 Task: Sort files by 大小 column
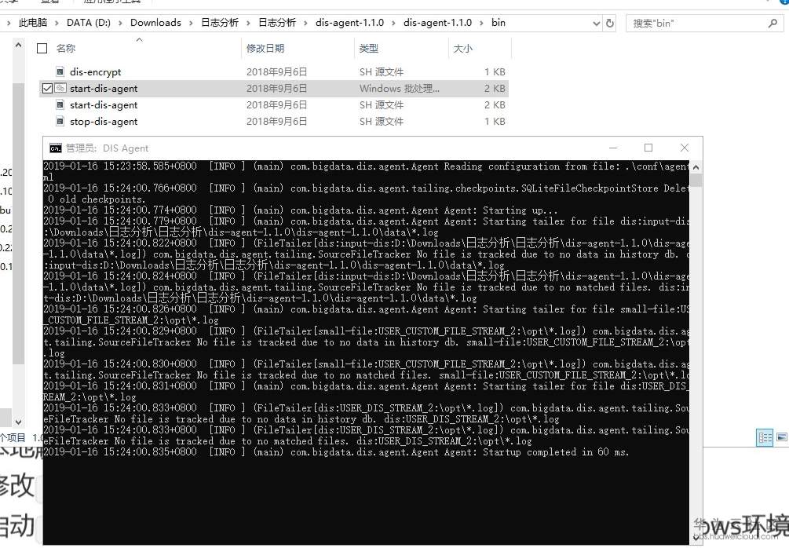coord(463,49)
